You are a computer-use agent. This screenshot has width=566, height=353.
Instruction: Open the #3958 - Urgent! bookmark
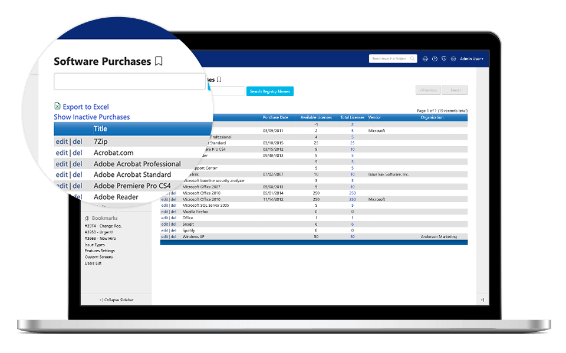[98, 232]
